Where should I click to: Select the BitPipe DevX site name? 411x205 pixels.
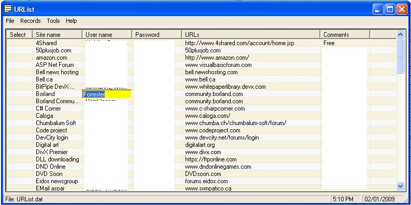[55, 87]
